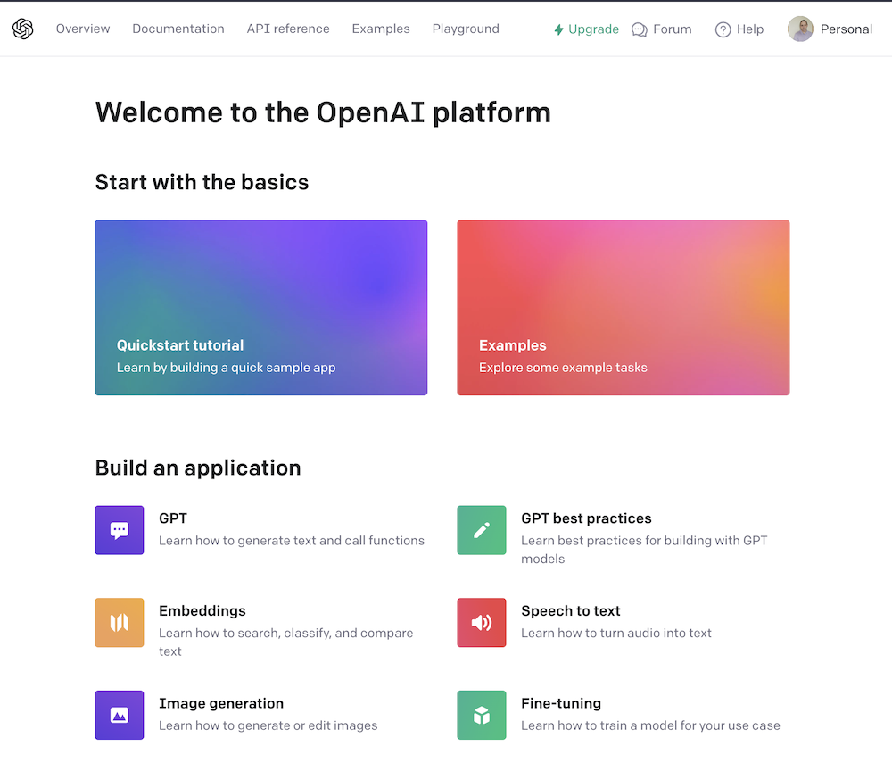Open the Overview tab
The image size is (892, 771).
tap(83, 29)
